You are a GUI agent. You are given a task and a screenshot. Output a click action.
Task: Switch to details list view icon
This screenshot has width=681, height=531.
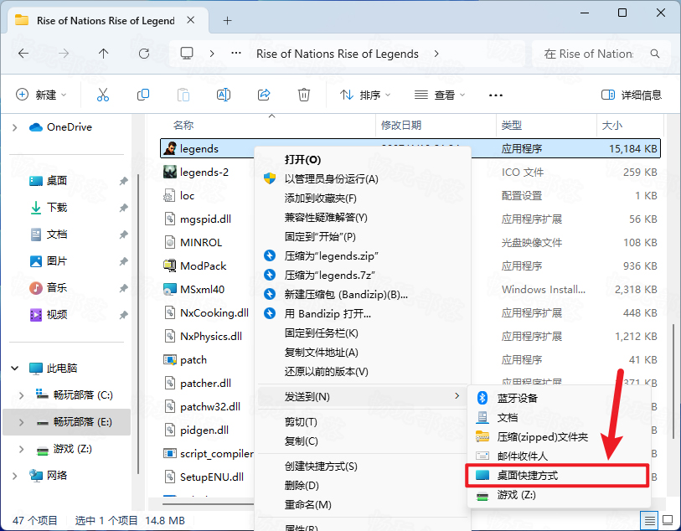point(649,520)
